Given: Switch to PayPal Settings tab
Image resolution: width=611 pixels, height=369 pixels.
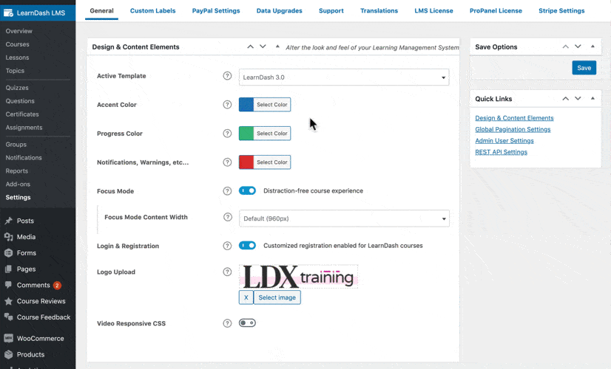Looking at the screenshot, I should point(216,11).
